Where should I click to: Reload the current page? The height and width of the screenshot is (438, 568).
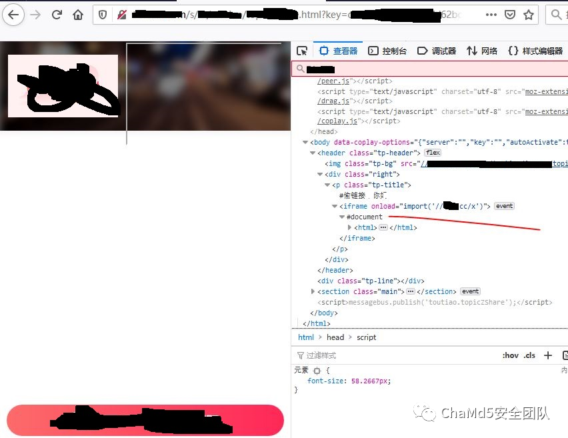[x=57, y=15]
